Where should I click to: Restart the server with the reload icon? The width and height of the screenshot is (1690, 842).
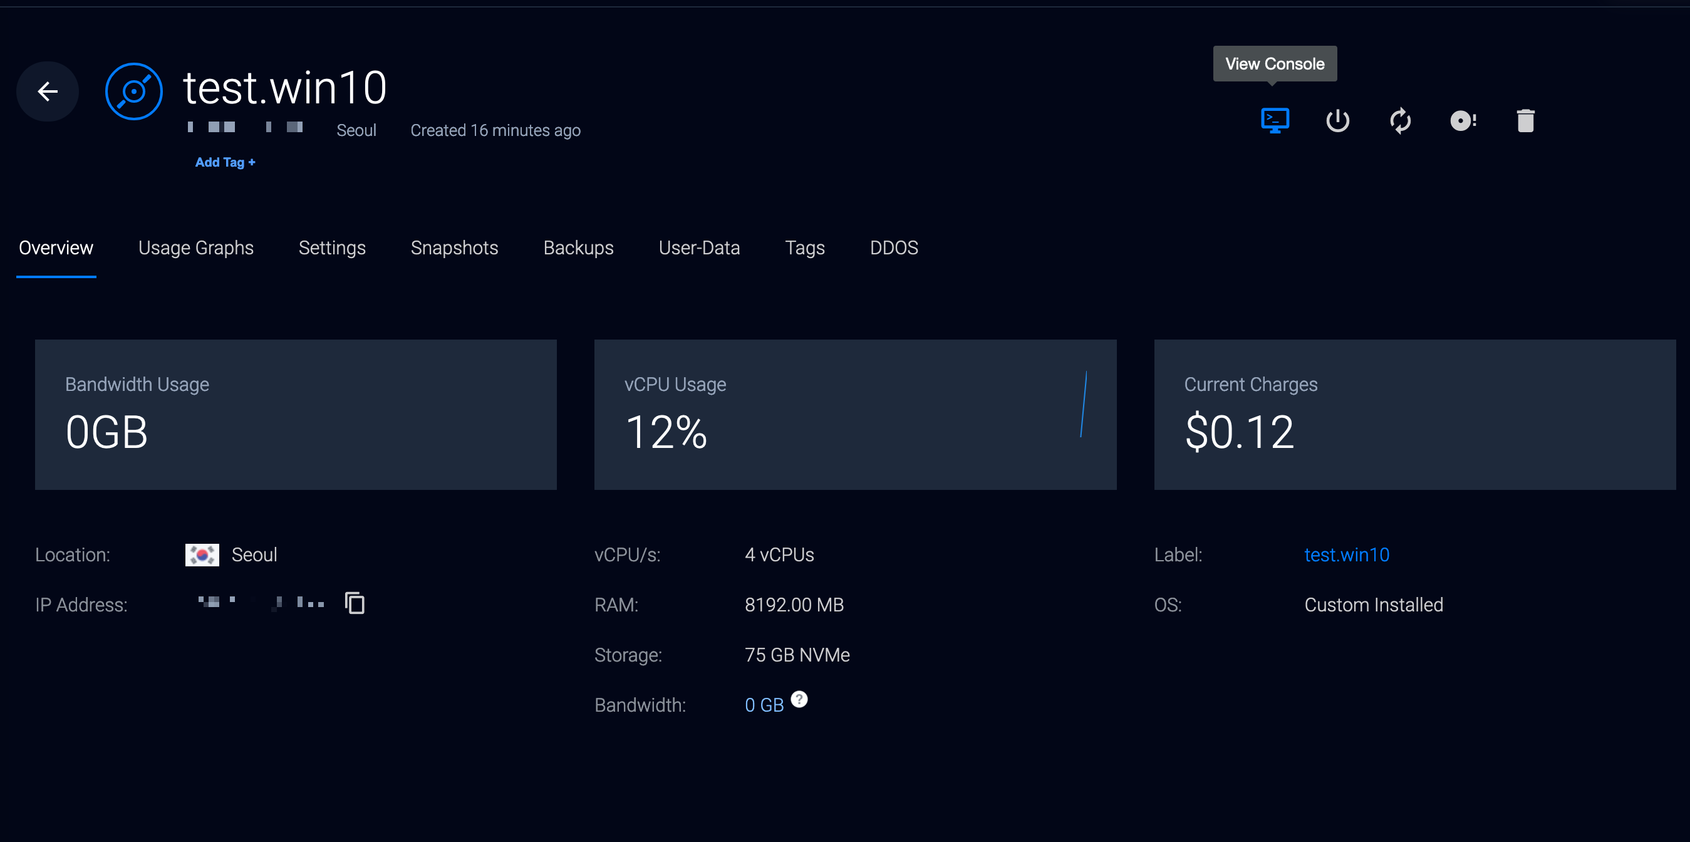[1400, 121]
